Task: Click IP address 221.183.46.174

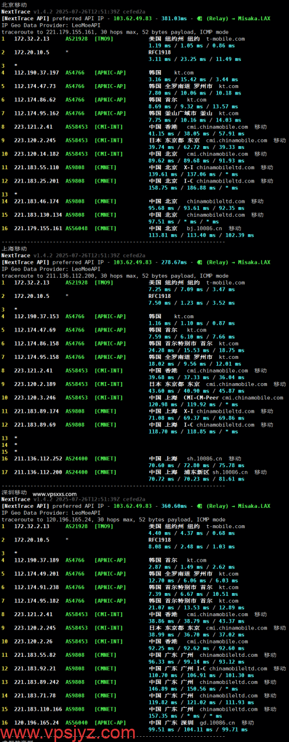Action: pos(36,201)
